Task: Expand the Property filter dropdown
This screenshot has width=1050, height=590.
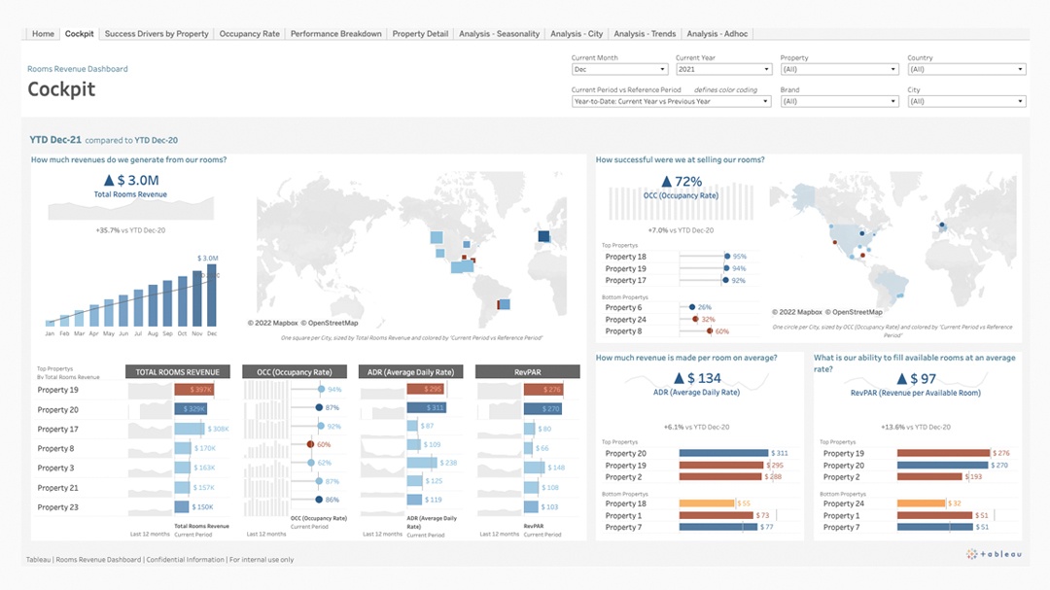Action: (839, 70)
